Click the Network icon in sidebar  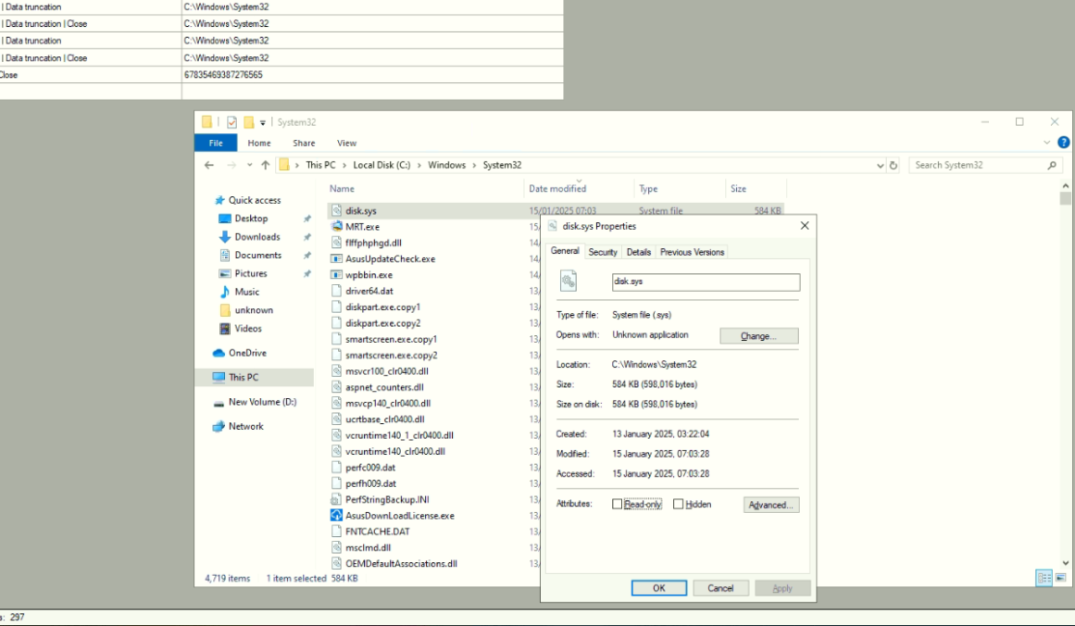click(x=219, y=426)
